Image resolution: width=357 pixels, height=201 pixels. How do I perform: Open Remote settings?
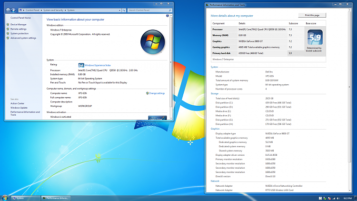pos(18,29)
